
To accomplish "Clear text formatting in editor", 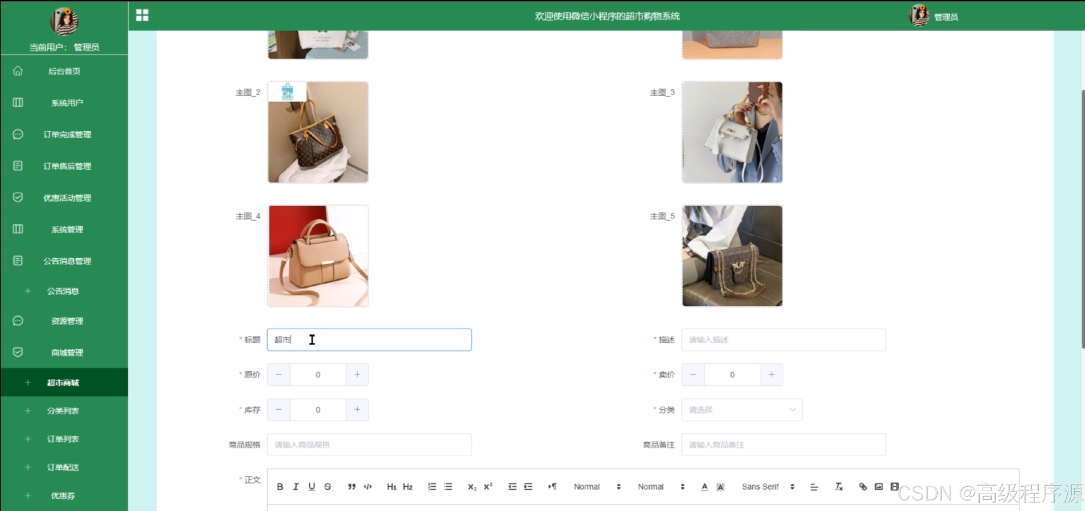I will tap(839, 487).
